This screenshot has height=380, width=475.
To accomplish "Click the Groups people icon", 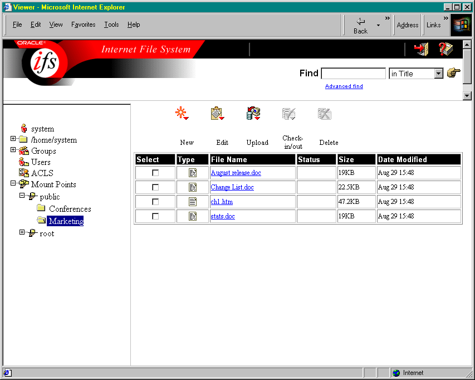I will 23,150.
